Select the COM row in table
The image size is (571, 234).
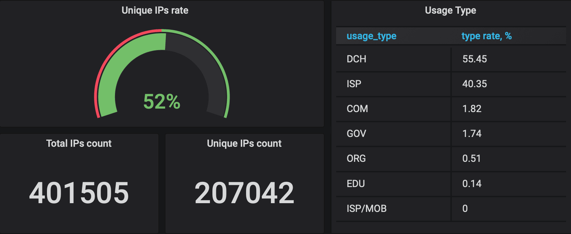click(x=357, y=109)
